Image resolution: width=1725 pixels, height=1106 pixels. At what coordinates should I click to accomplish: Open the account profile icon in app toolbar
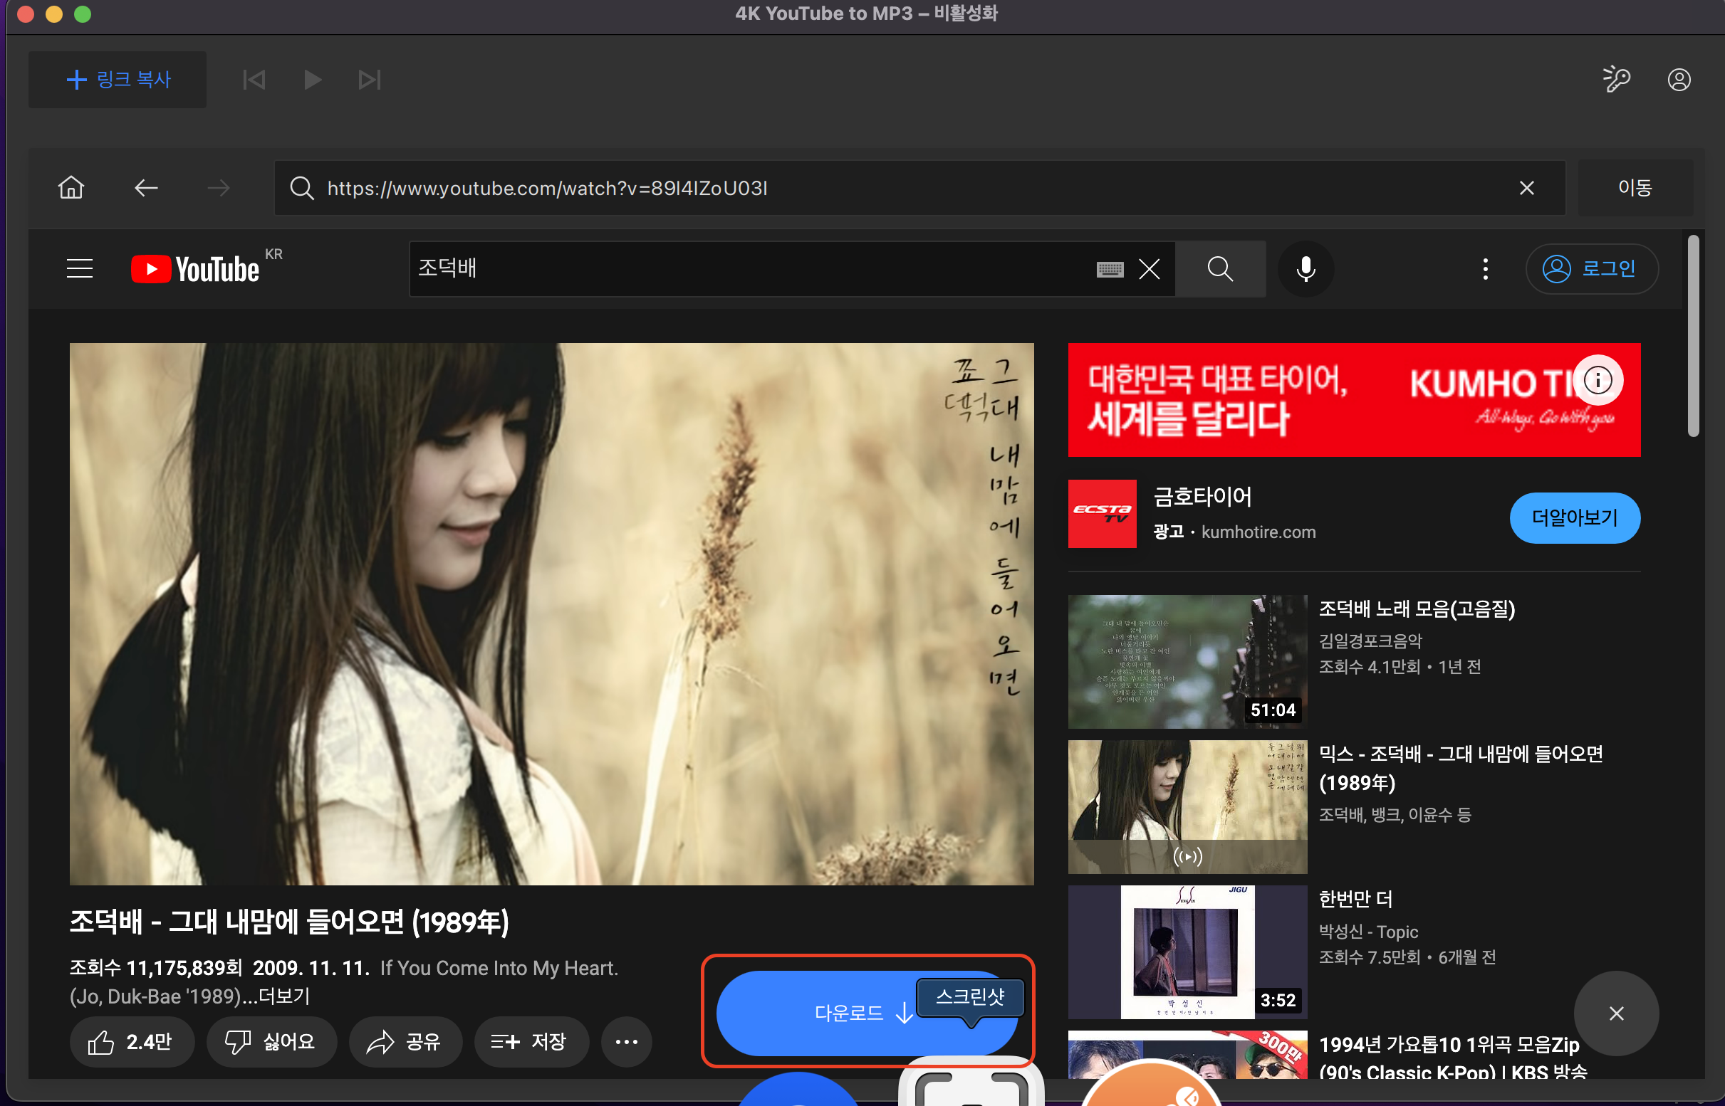1678,79
